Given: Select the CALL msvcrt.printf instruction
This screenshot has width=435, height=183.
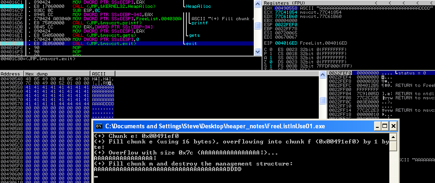Looking at the screenshot, I should 107,23.
